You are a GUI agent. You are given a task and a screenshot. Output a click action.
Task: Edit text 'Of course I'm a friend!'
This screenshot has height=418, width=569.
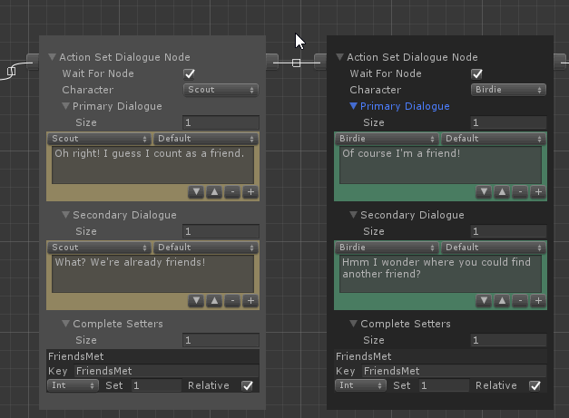click(x=440, y=165)
